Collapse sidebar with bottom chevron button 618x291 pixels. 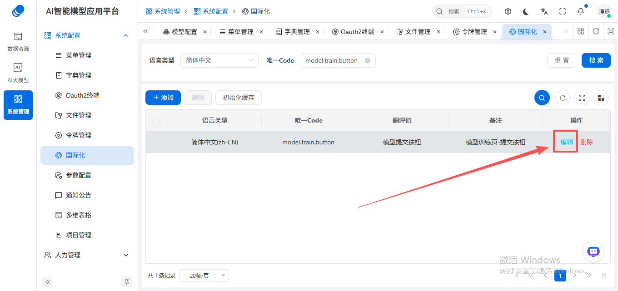48,282
